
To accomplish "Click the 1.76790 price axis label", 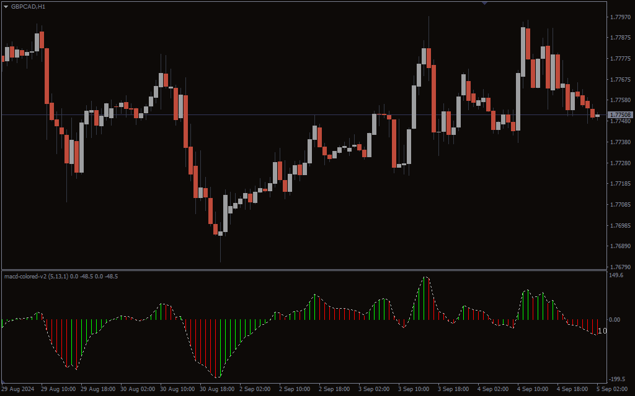I will [620, 267].
